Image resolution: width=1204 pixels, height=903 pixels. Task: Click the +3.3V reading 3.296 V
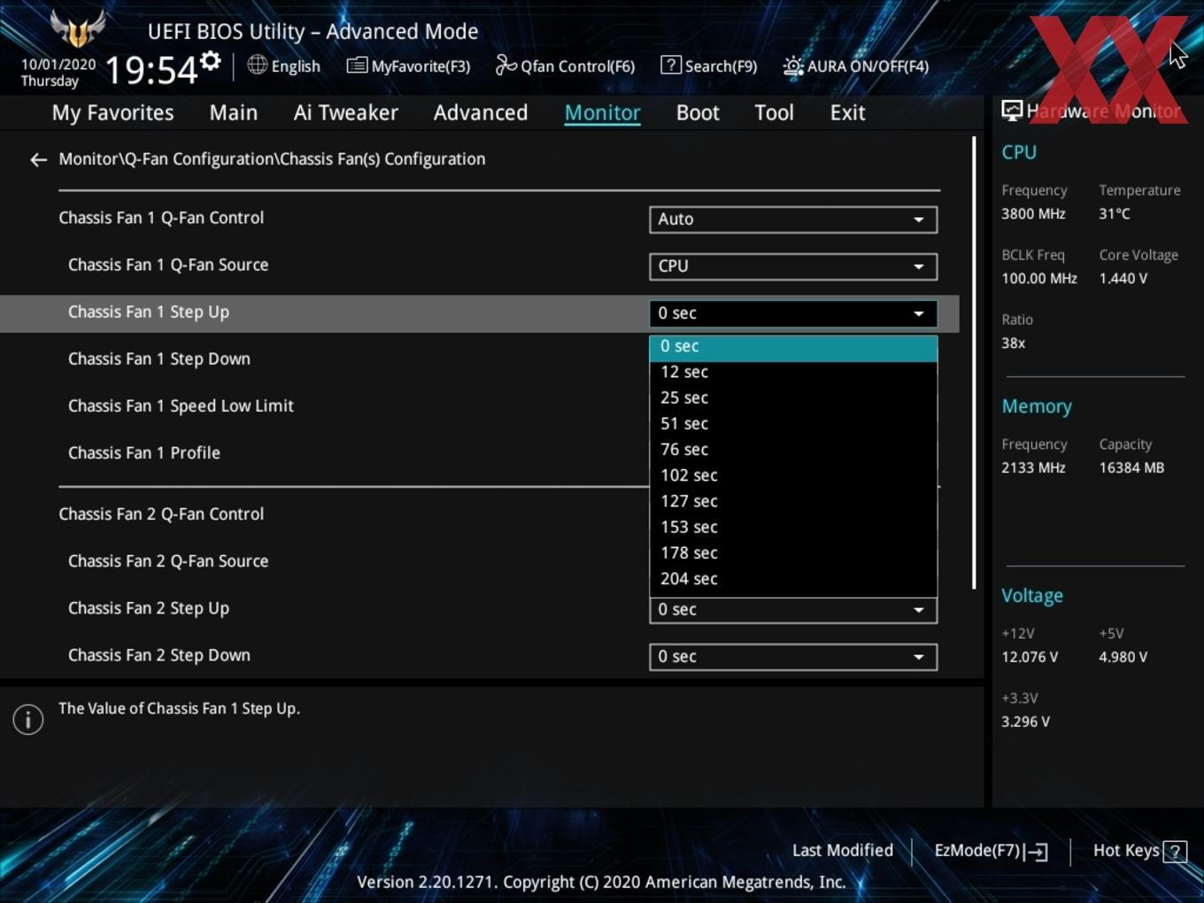coord(1025,722)
